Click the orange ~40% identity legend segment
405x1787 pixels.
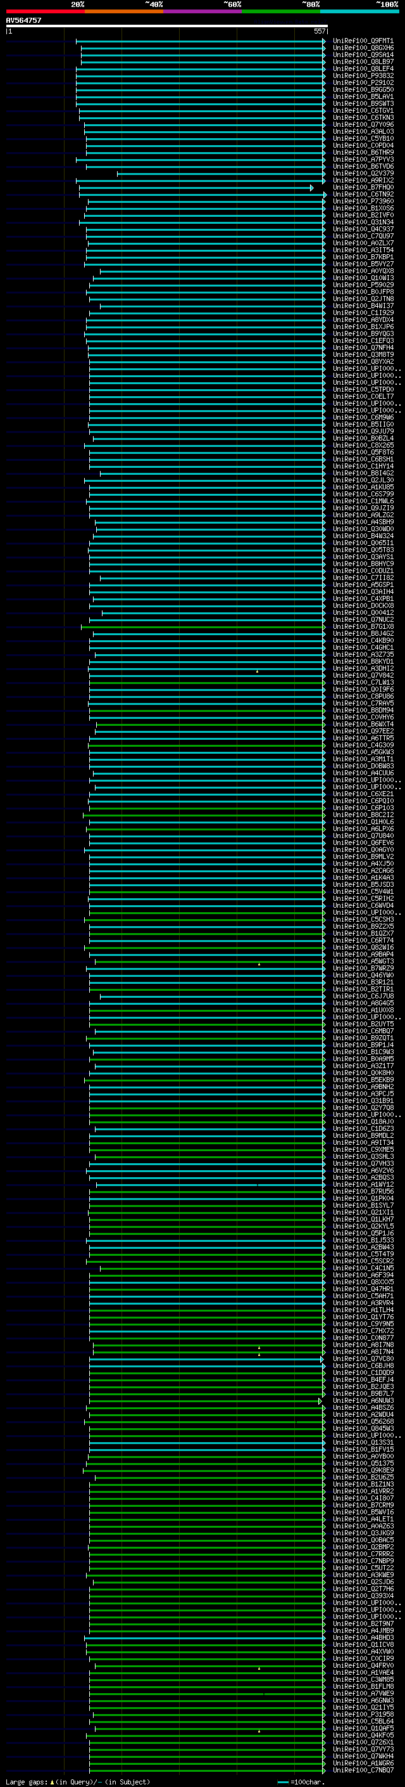125,11
